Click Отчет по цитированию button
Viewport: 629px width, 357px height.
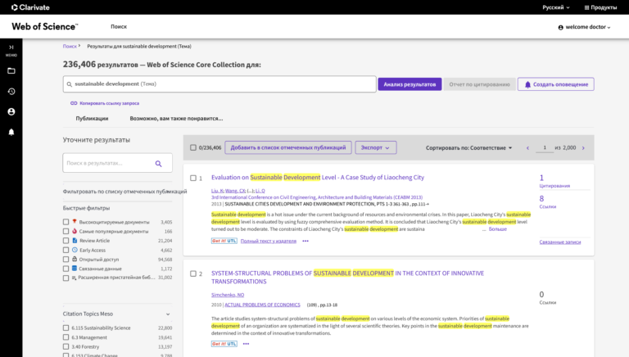(479, 84)
